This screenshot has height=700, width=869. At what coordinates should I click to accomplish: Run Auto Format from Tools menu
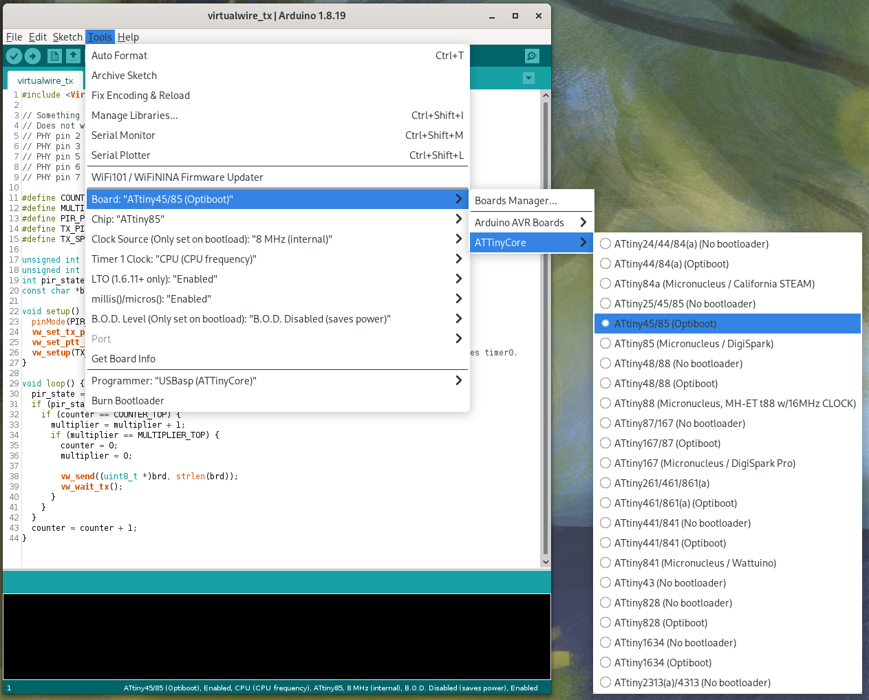pyautogui.click(x=277, y=56)
